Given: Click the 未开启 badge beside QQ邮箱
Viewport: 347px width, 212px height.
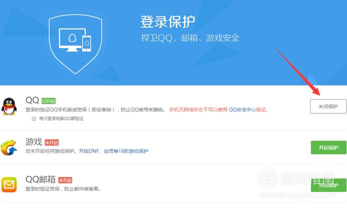Looking at the screenshot, I should [x=65, y=180].
